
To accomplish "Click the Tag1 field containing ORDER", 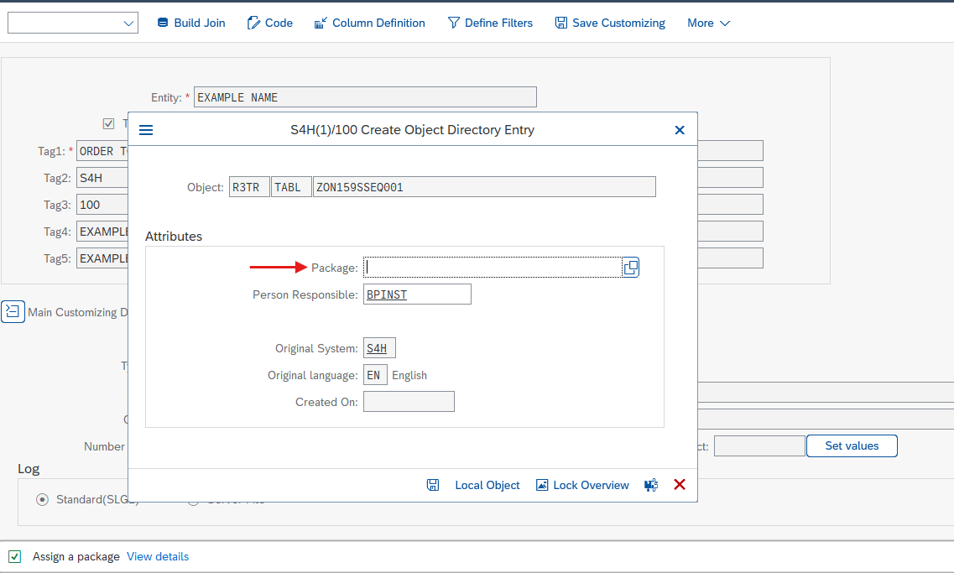I will 102,151.
